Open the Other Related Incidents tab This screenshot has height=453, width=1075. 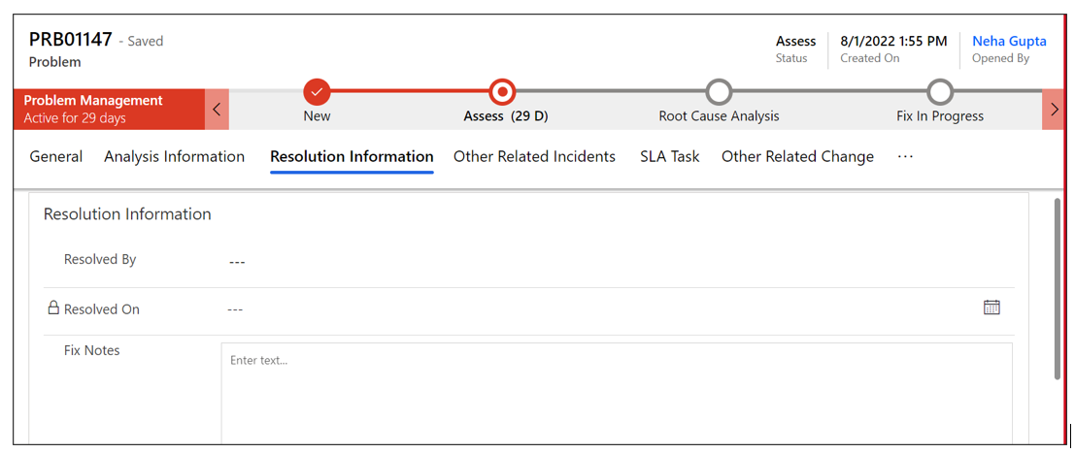pyautogui.click(x=534, y=156)
